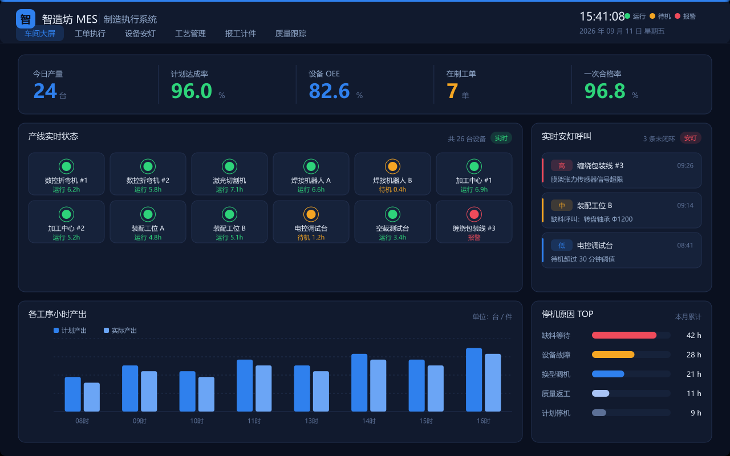Viewport: 730px width, 456px height.
Task: Click the 15:41:08 clock display
Action: [x=602, y=17]
